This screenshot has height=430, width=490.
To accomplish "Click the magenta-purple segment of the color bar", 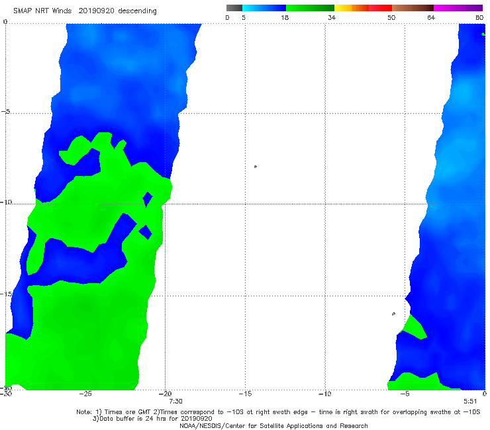I will pyautogui.click(x=458, y=8).
